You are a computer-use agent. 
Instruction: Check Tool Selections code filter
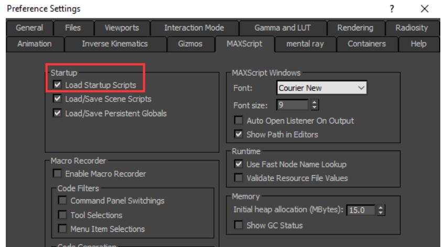[62, 215]
